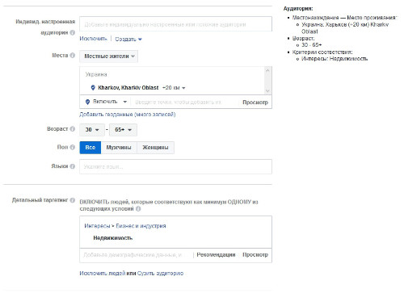Click scroll down arrow in locations list
The height and width of the screenshot is (293, 404).
(267, 91)
